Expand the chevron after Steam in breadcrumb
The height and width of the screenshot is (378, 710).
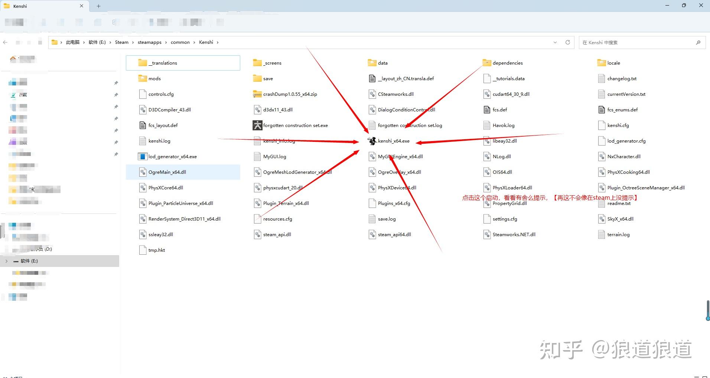pos(133,42)
